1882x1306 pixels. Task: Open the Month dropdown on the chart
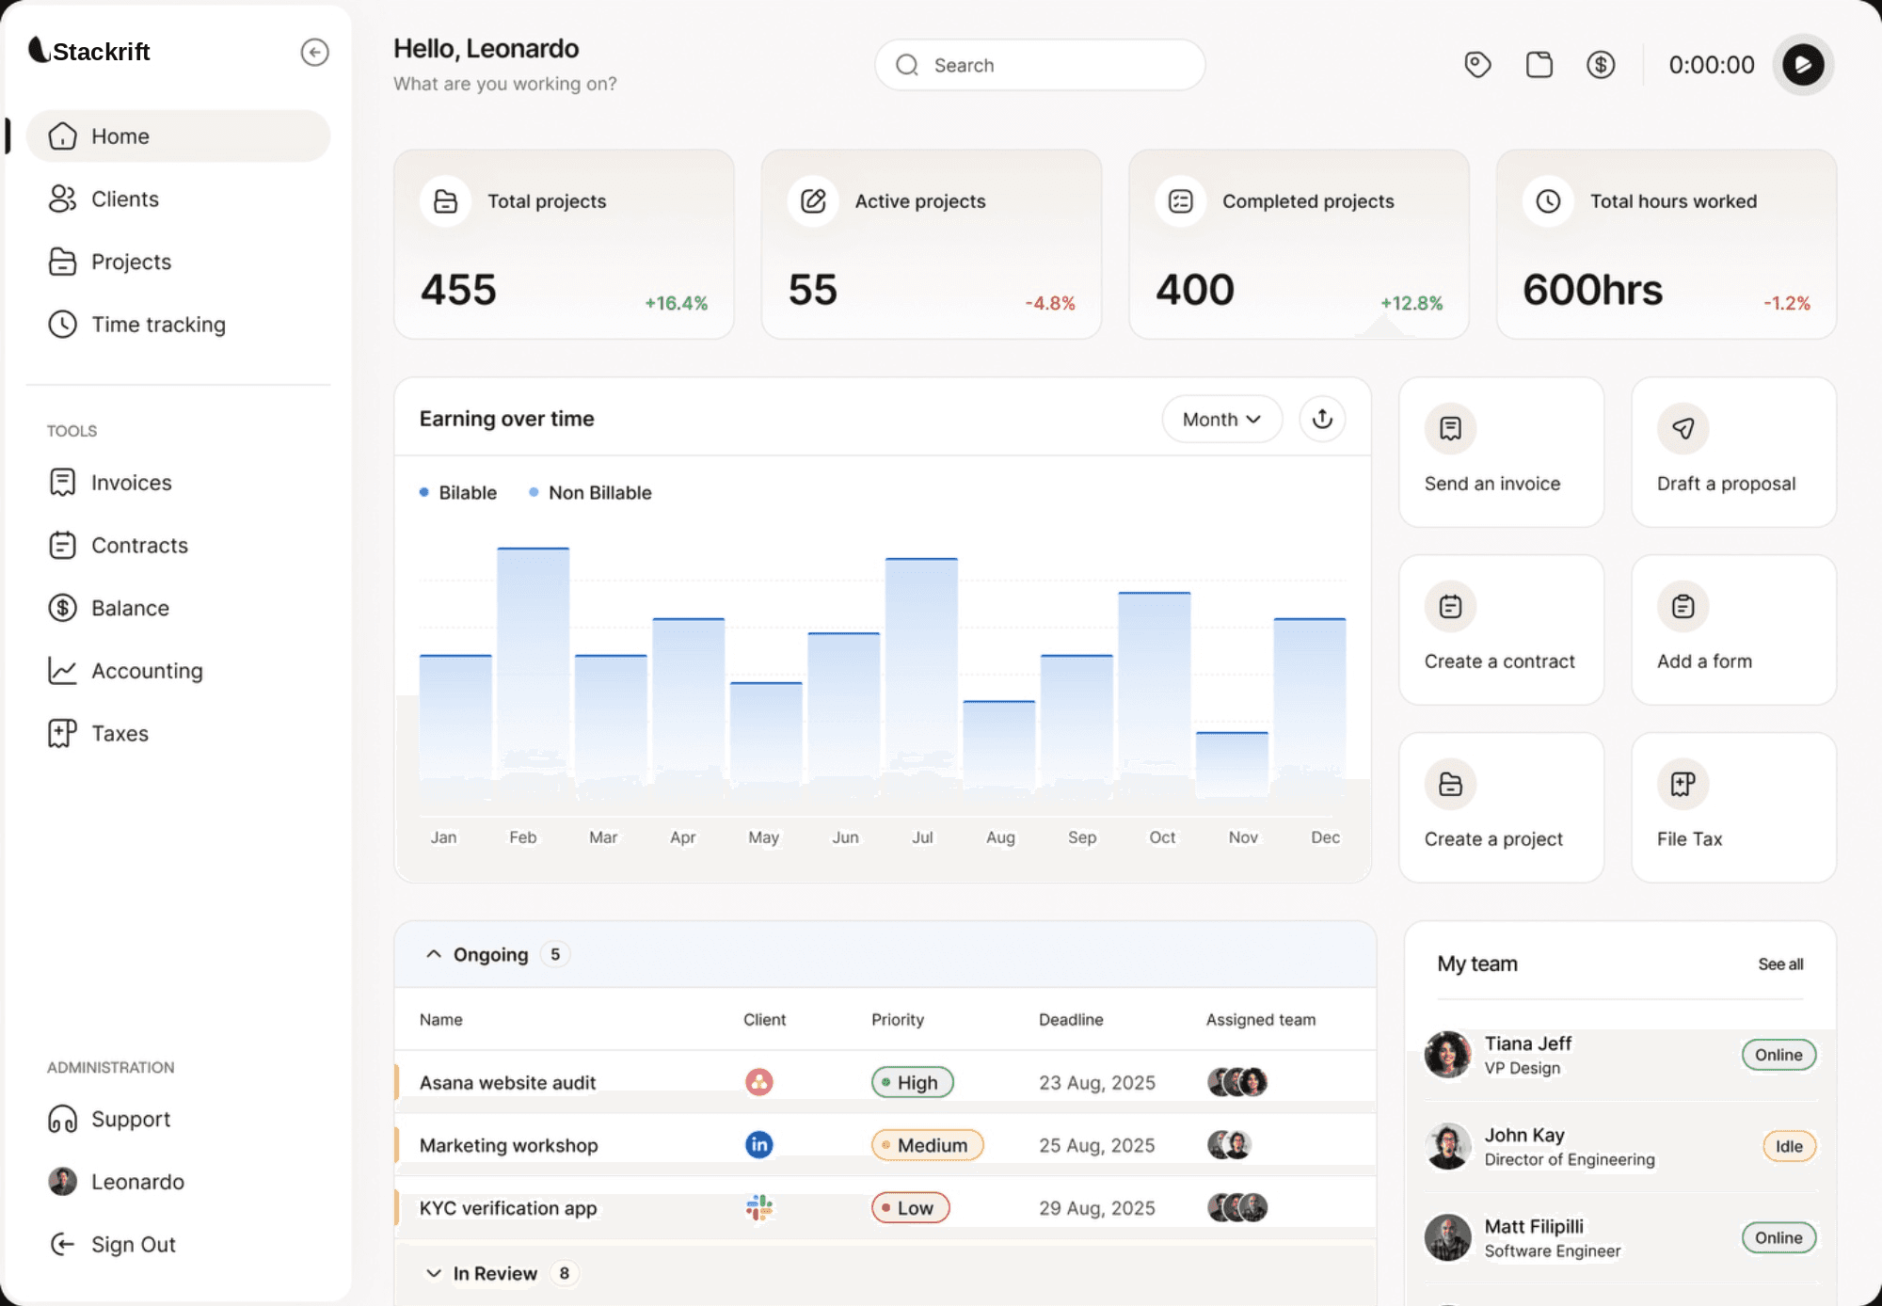tap(1220, 419)
